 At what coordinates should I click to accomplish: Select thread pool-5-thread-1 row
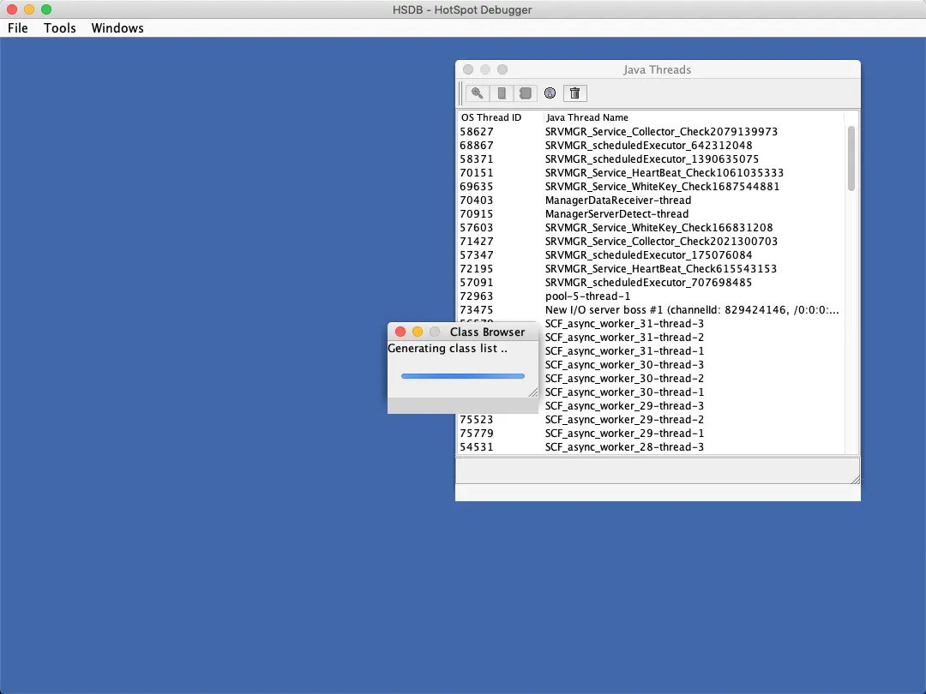651,296
